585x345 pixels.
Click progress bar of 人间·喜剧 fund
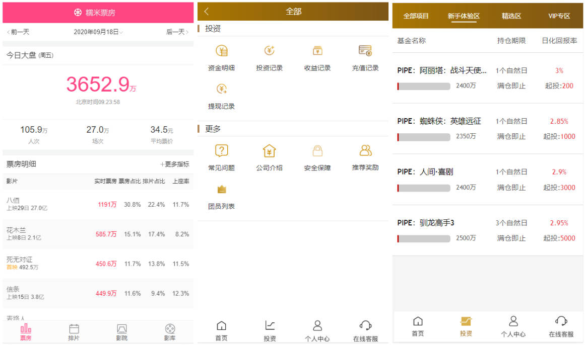click(x=424, y=188)
